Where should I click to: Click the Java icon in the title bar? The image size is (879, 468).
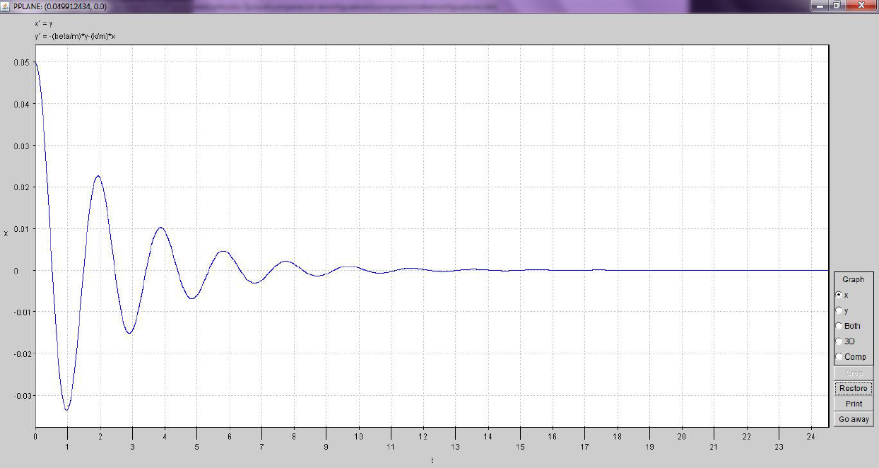tap(6, 6)
